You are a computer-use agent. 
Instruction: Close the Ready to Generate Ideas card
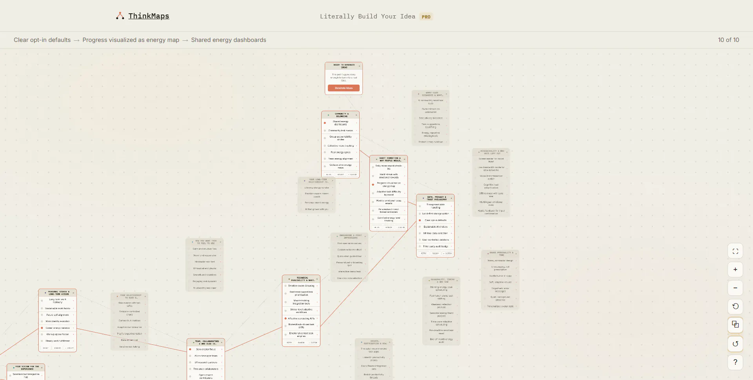point(359,66)
